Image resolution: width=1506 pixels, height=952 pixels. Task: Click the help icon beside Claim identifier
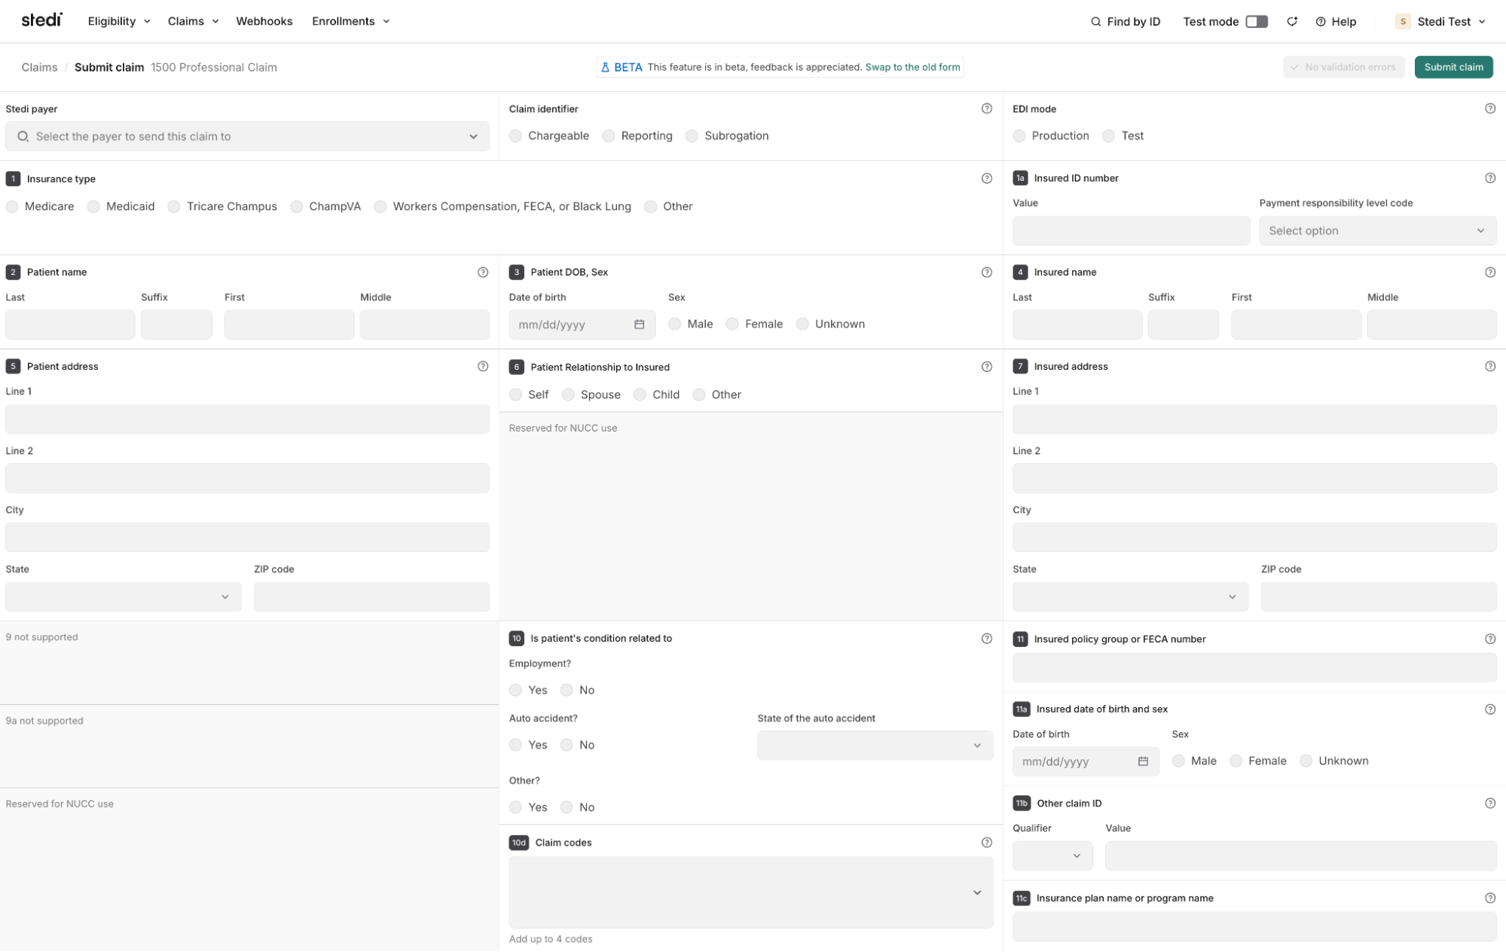987,108
